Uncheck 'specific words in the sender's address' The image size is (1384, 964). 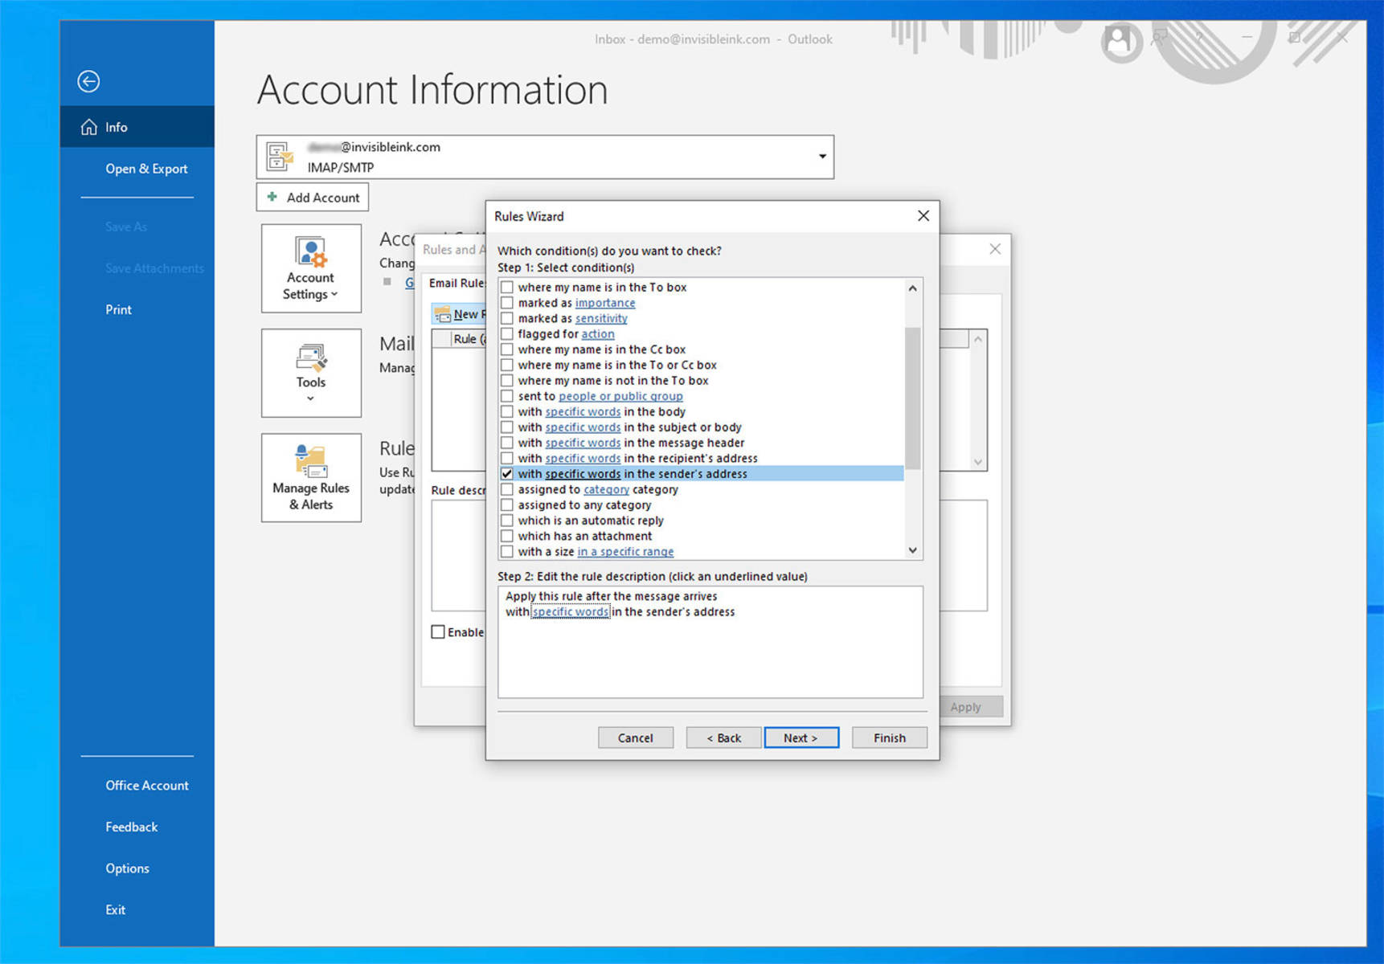click(507, 474)
